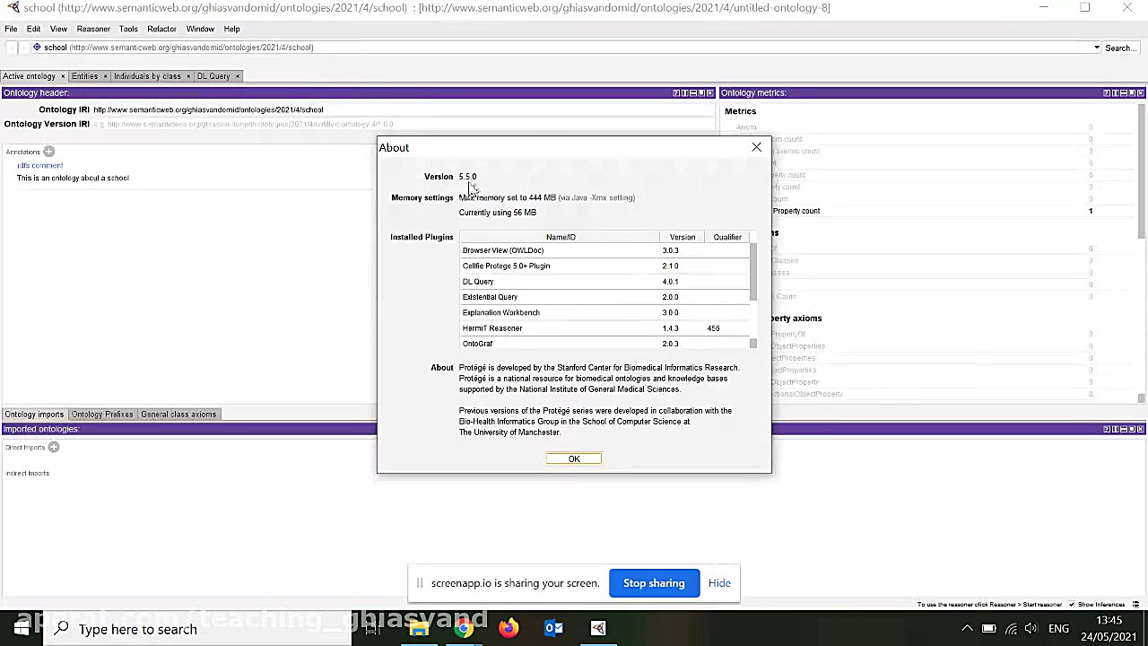
Task: Sort plugins by Version column header
Action: pos(683,237)
